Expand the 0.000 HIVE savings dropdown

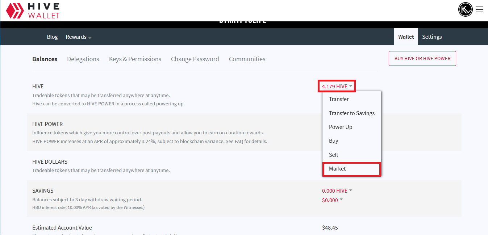pyautogui.click(x=337, y=191)
